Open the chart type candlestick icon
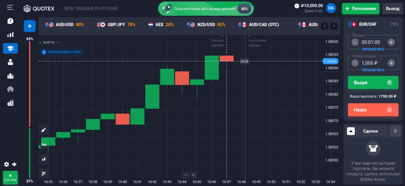 (44, 159)
